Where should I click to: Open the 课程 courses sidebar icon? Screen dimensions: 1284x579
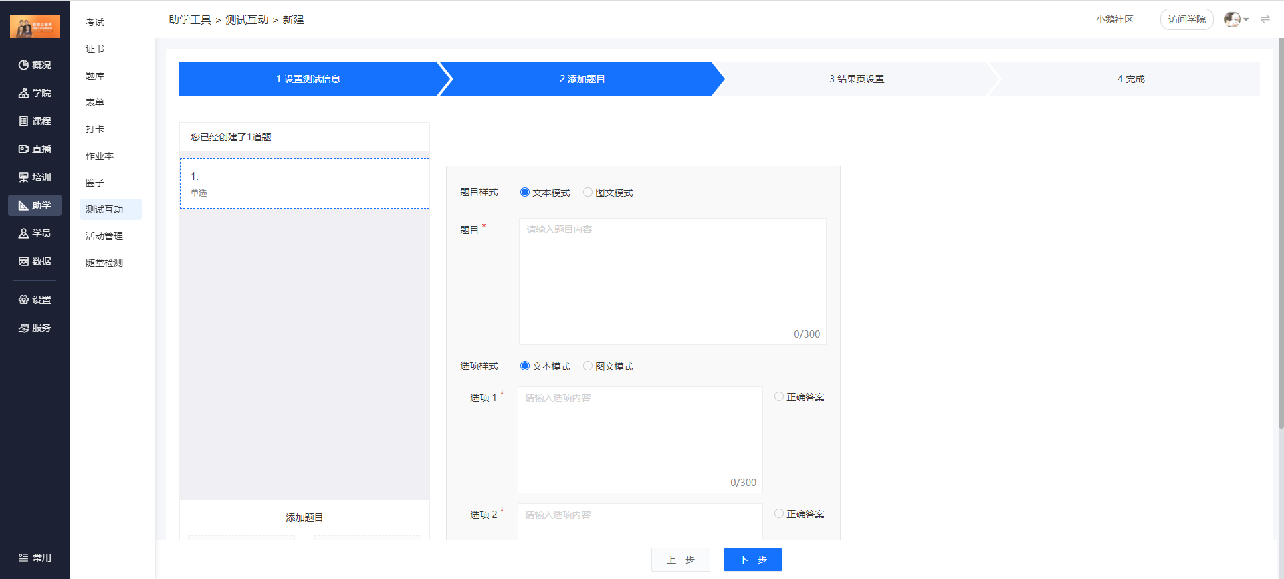tap(24, 121)
